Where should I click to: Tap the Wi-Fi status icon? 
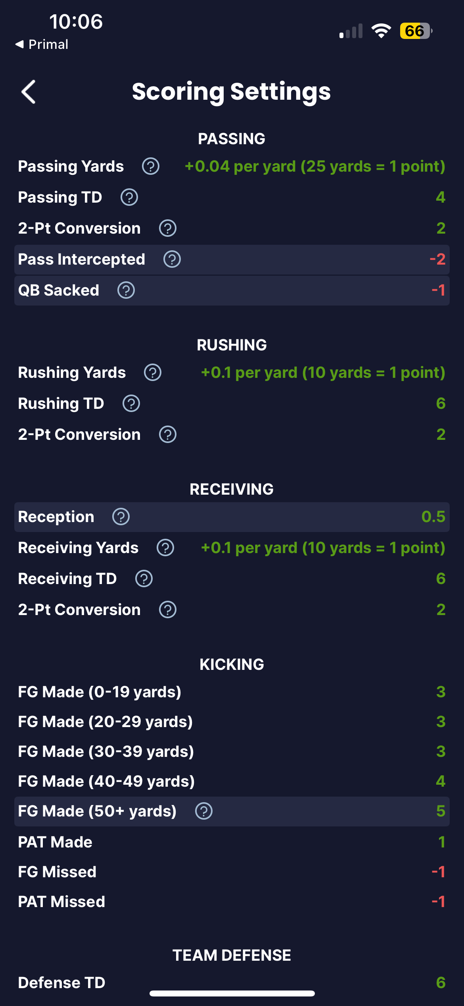coord(381,31)
